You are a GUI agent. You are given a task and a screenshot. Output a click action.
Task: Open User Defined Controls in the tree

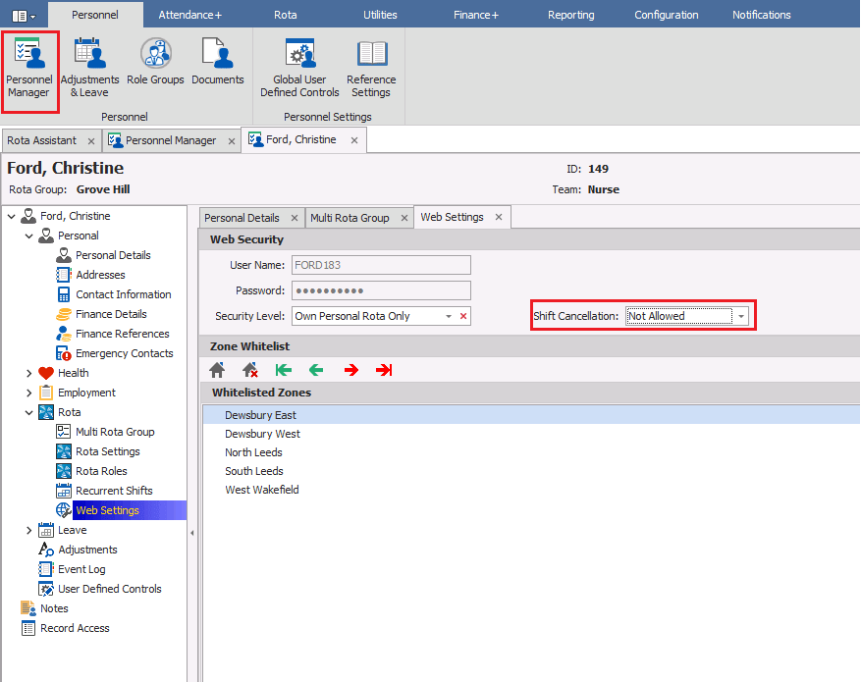110,589
